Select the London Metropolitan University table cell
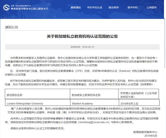The width and height of the screenshot is (166, 138). coord(38,102)
